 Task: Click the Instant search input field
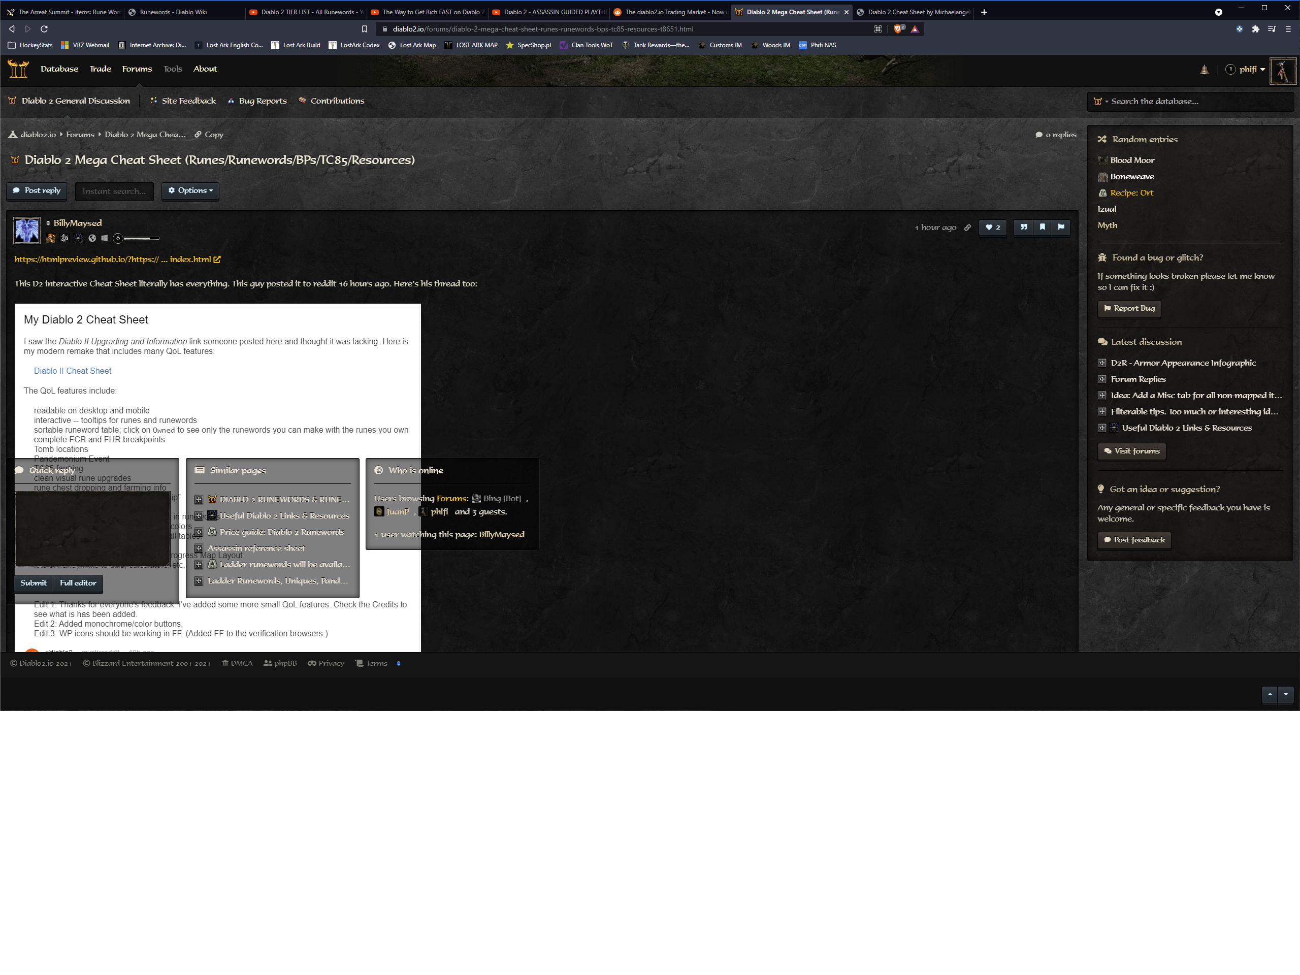(114, 191)
